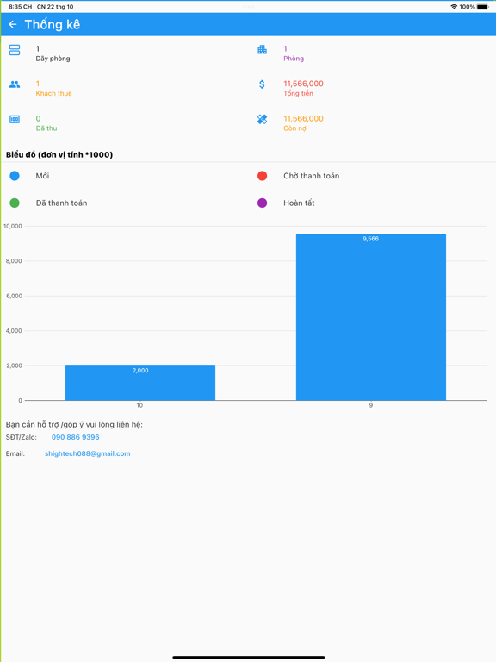Image resolution: width=496 pixels, height=662 pixels.
Task: Tap the Email: label
Action: coord(15,454)
